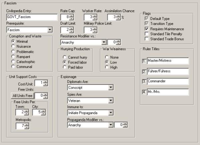Toggle the Requires Maintenance checkbox
This screenshot has height=145, width=200.
coord(147,29)
